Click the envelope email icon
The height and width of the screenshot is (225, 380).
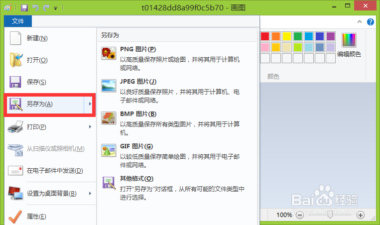point(15,171)
